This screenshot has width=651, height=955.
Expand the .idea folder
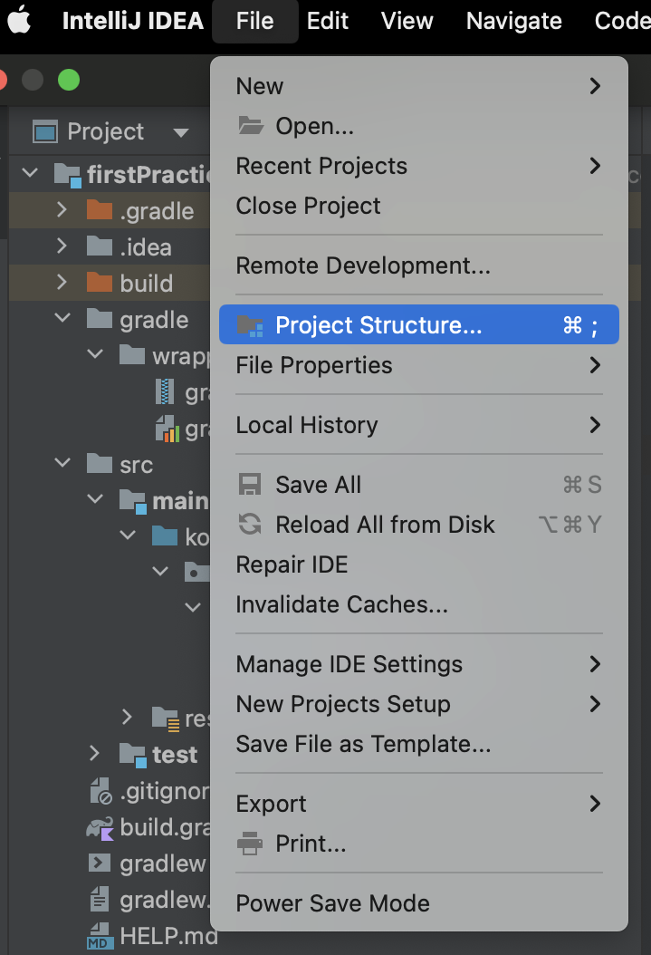[62, 246]
